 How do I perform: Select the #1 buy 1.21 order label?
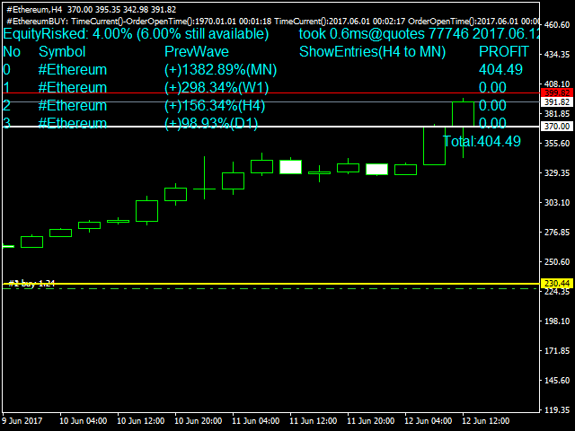tap(31, 283)
